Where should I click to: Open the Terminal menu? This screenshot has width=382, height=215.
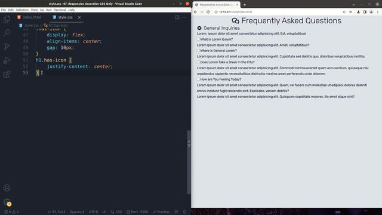coord(60,10)
